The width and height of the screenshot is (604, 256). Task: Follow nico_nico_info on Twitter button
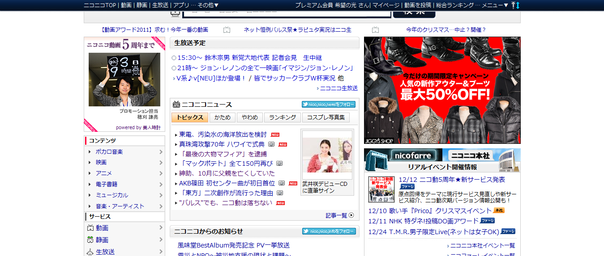[x=329, y=231]
